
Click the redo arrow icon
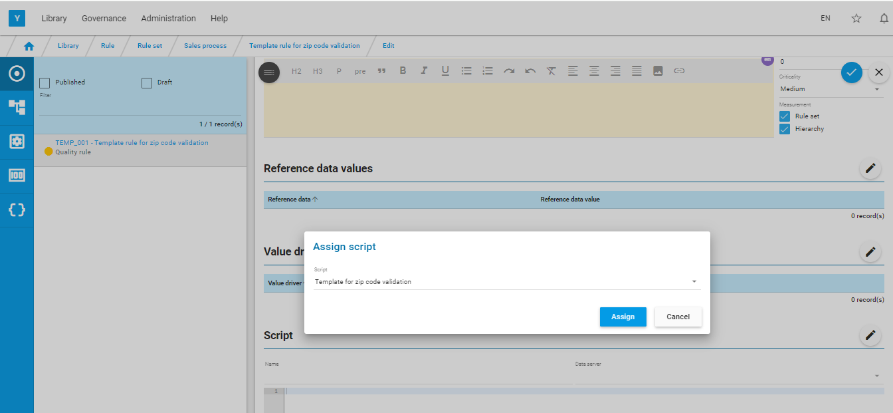click(x=509, y=70)
